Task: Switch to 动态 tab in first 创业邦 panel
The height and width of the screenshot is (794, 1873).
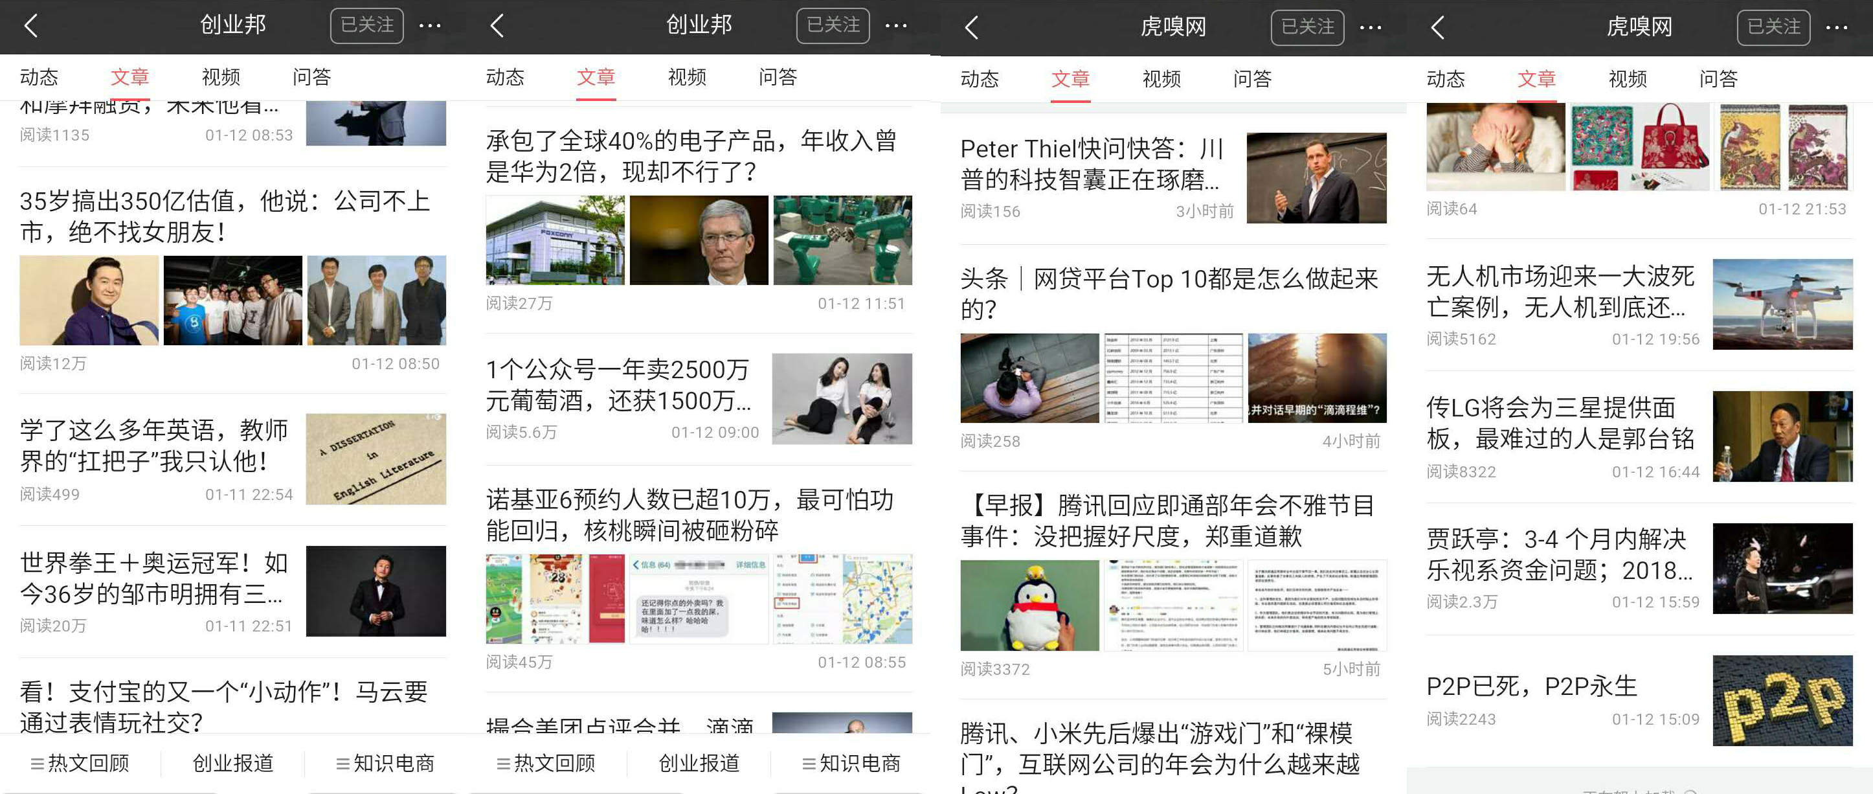Action: 39,77
